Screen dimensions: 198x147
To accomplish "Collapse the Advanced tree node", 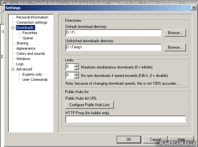I will [x=13, y=69].
